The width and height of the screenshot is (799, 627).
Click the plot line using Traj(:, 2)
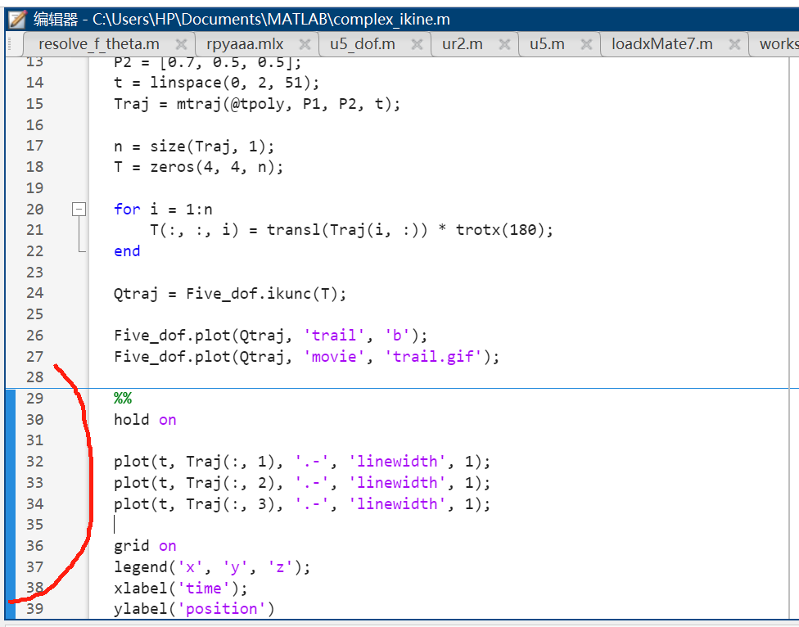tap(302, 483)
